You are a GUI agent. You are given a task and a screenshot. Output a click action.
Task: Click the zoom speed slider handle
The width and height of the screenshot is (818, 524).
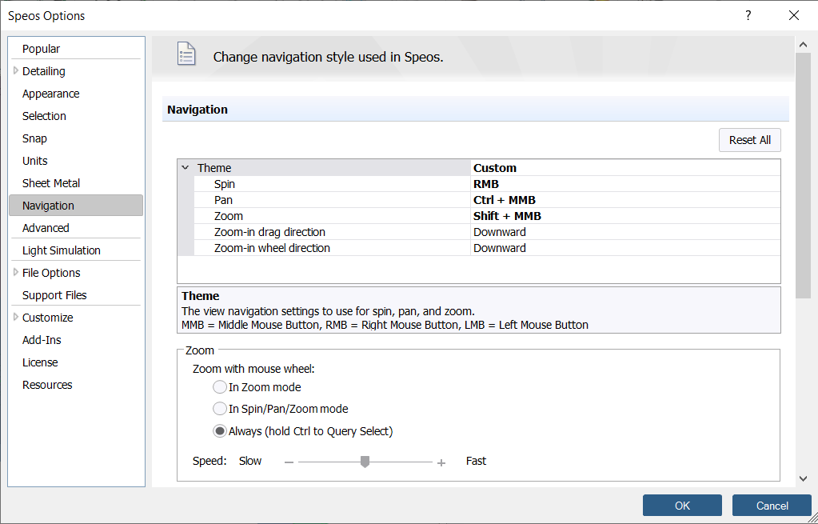[x=365, y=462]
